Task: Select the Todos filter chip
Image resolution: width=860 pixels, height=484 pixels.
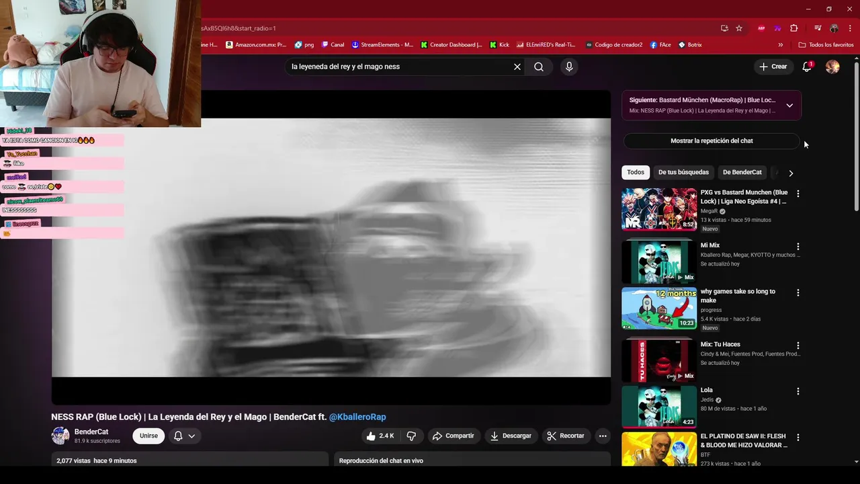Action: click(x=636, y=172)
